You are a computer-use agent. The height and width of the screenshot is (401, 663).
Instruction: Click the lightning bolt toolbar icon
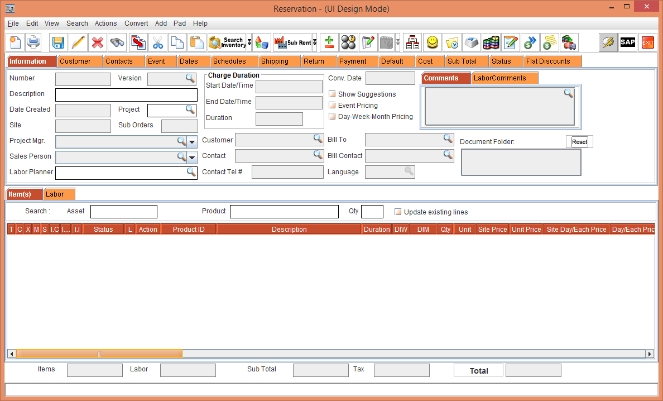(608, 42)
